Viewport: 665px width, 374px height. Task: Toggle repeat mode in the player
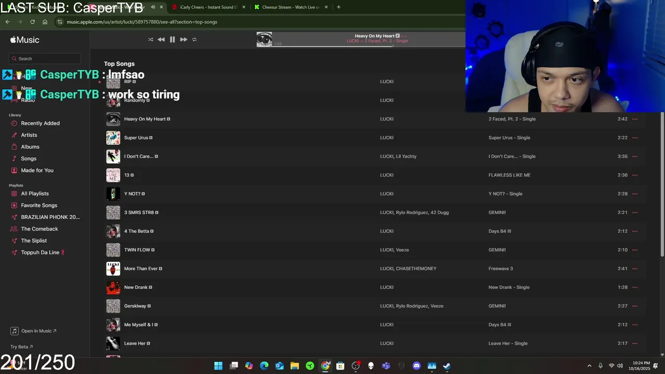(x=194, y=39)
